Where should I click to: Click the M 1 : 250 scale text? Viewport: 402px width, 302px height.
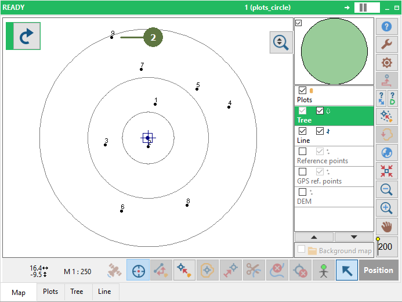(77, 271)
